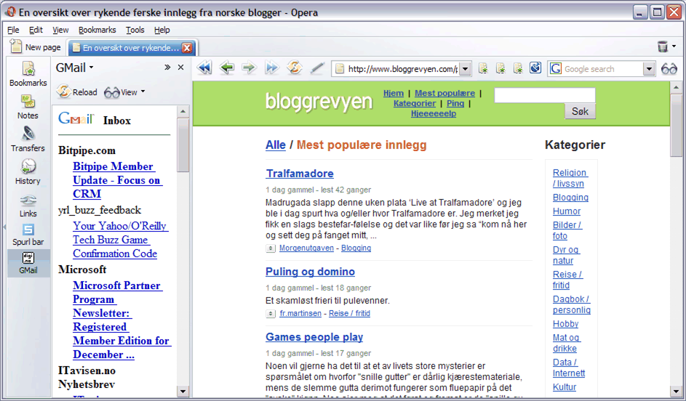686x401 pixels.
Task: Click the wand tool in address bar
Action: [x=317, y=68]
